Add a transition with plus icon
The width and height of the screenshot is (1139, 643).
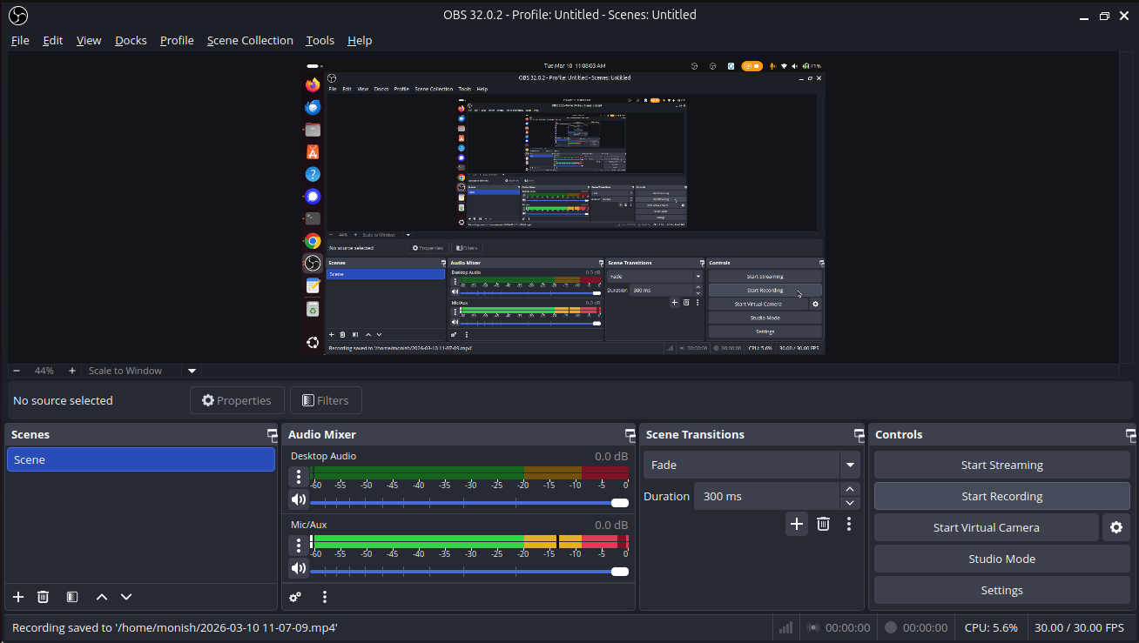coord(797,524)
